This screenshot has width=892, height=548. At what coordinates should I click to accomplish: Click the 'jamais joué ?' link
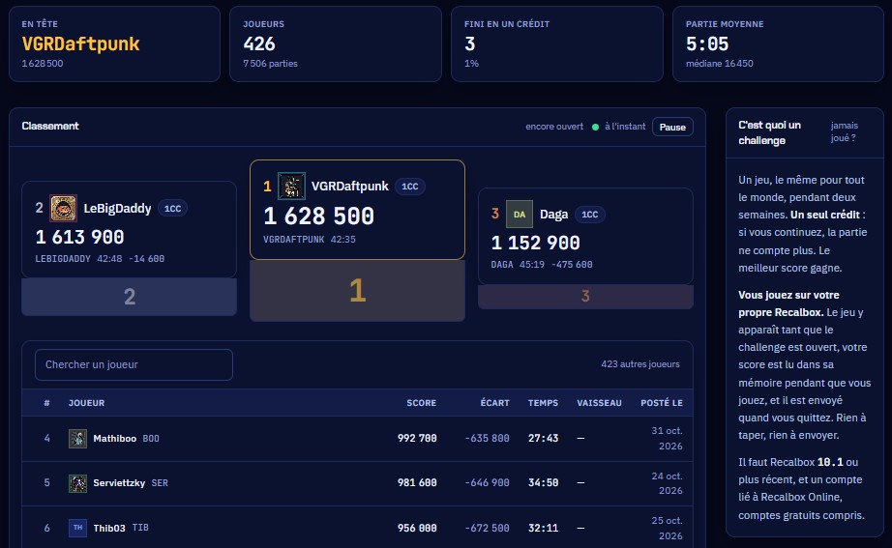point(845,131)
